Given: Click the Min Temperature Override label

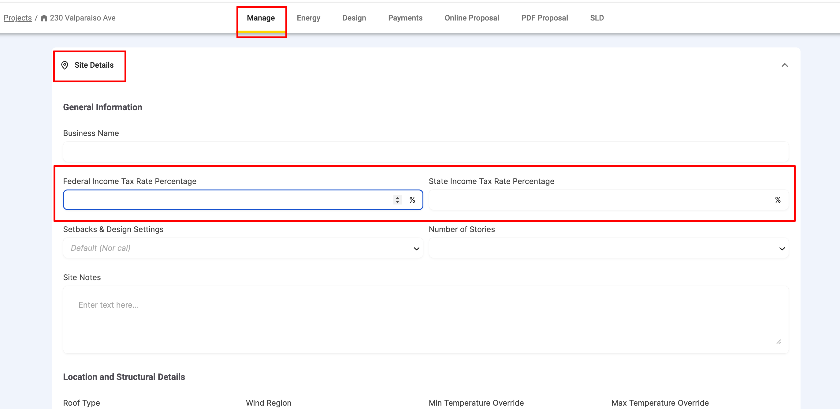Looking at the screenshot, I should [x=476, y=403].
